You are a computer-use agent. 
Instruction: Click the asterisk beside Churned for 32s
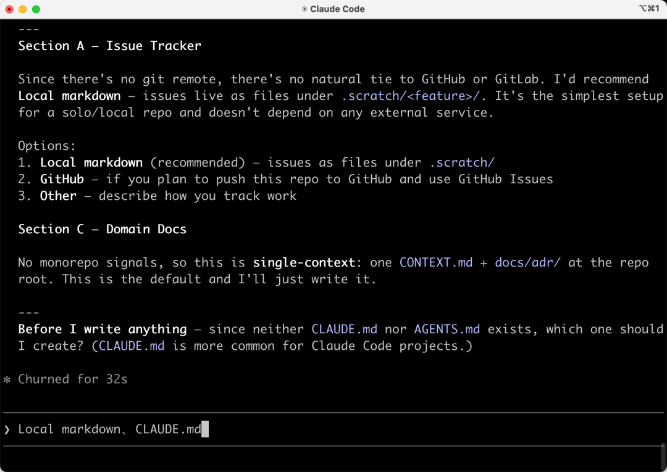tap(7, 379)
